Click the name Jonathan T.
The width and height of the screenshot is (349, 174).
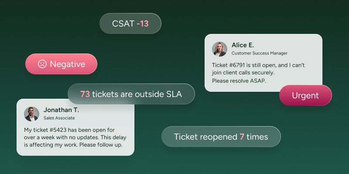point(61,110)
